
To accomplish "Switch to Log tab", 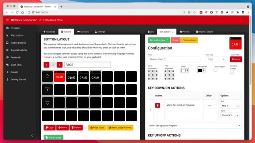I will point(151,32).
